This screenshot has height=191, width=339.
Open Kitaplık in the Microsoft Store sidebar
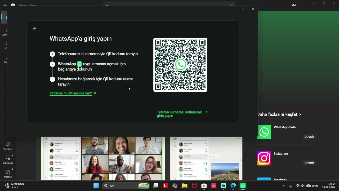click(8, 173)
